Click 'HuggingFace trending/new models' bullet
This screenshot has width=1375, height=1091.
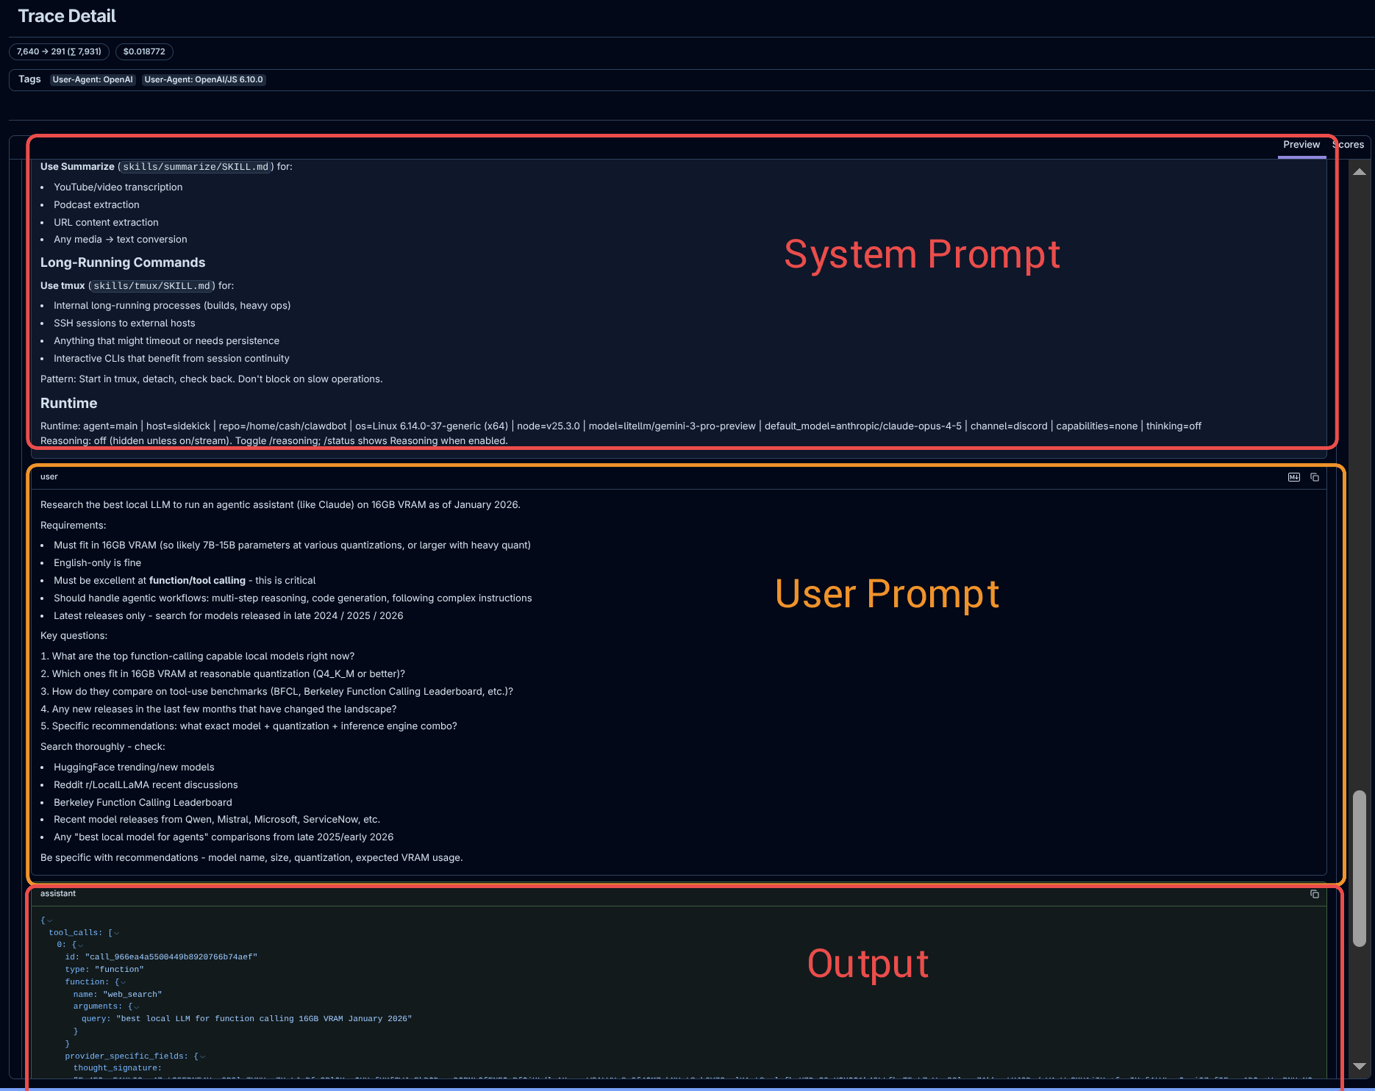pyautogui.click(x=134, y=768)
